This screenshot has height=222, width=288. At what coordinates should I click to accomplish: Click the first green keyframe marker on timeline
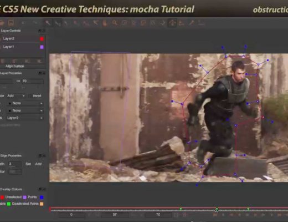[181, 209]
